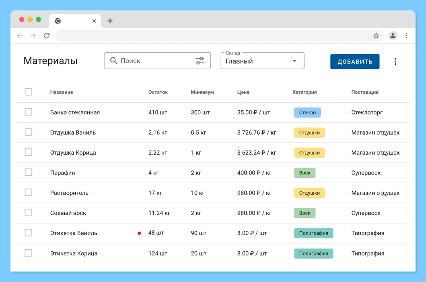Open a new browser tab with plus
426x282 pixels.
coord(110,21)
